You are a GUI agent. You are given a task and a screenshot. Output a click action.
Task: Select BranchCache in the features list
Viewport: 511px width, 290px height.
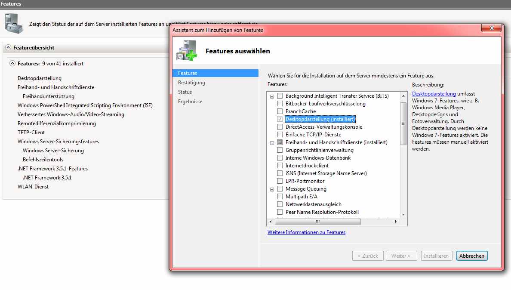tap(301, 111)
